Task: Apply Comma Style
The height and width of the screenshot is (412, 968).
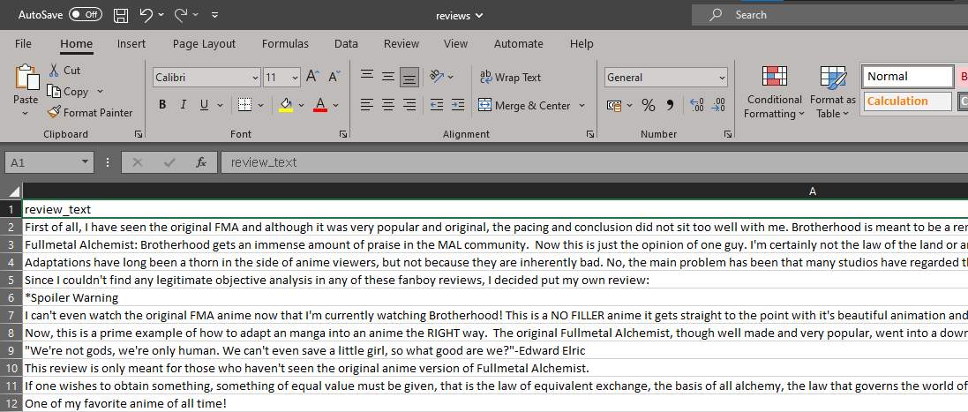Action: click(x=670, y=106)
